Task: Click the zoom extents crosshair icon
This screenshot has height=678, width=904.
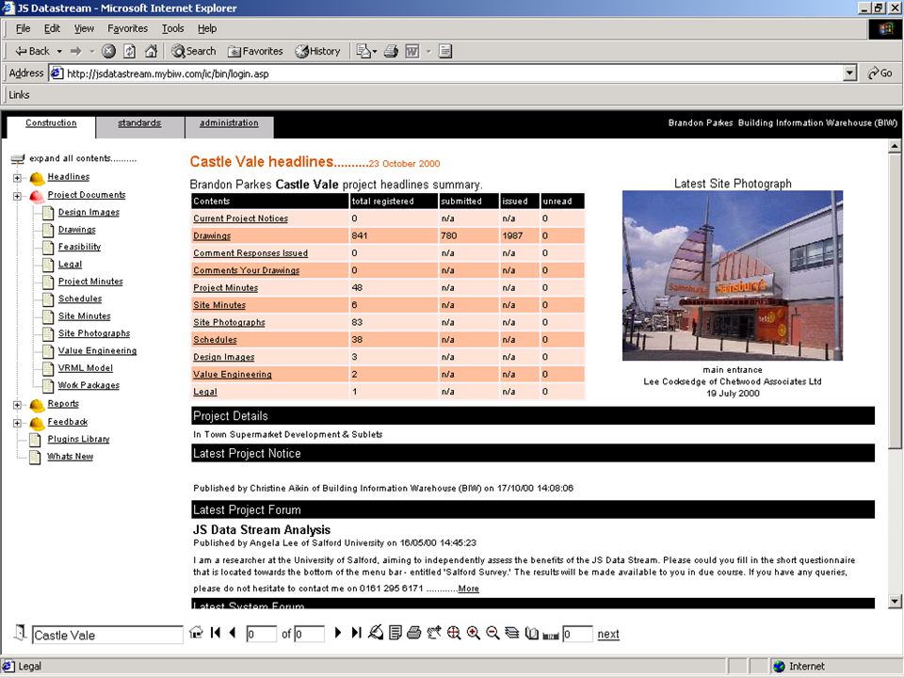Action: (454, 633)
